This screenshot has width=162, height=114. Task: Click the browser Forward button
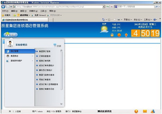[8, 7]
